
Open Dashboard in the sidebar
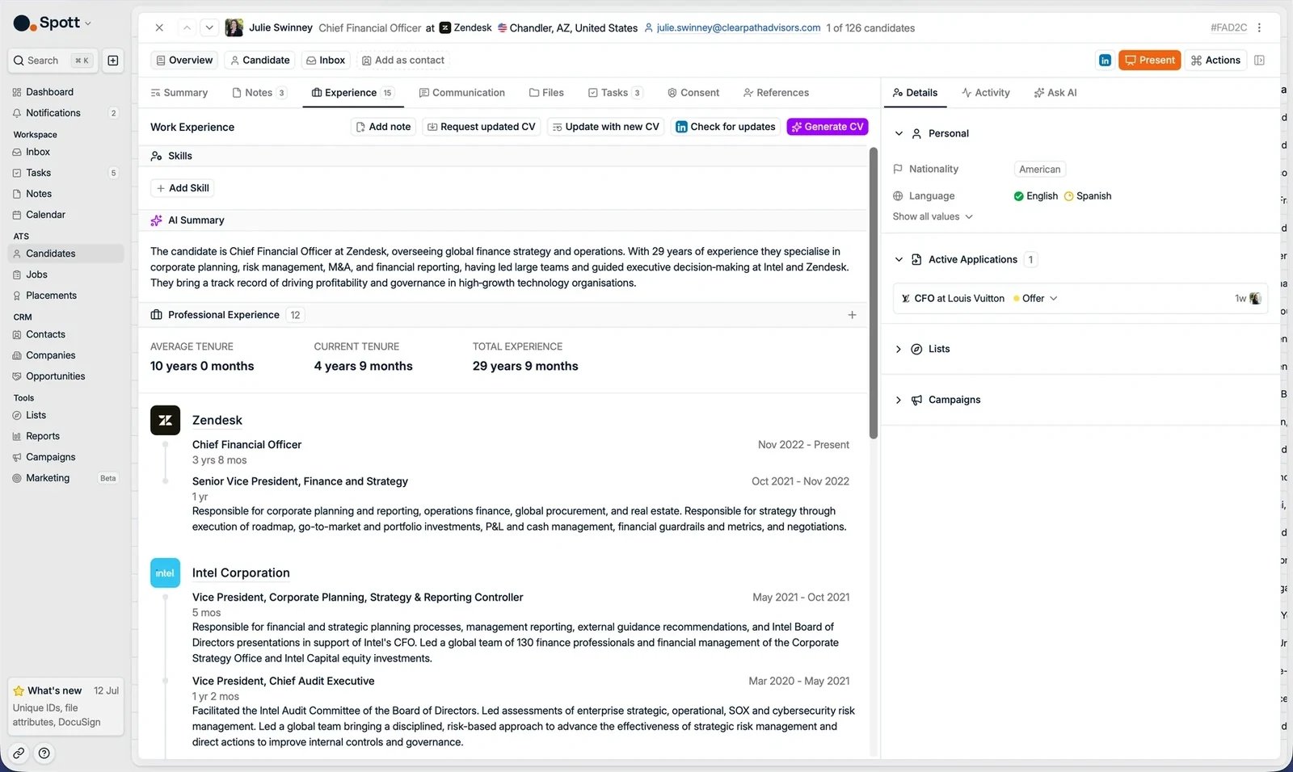coord(65,92)
